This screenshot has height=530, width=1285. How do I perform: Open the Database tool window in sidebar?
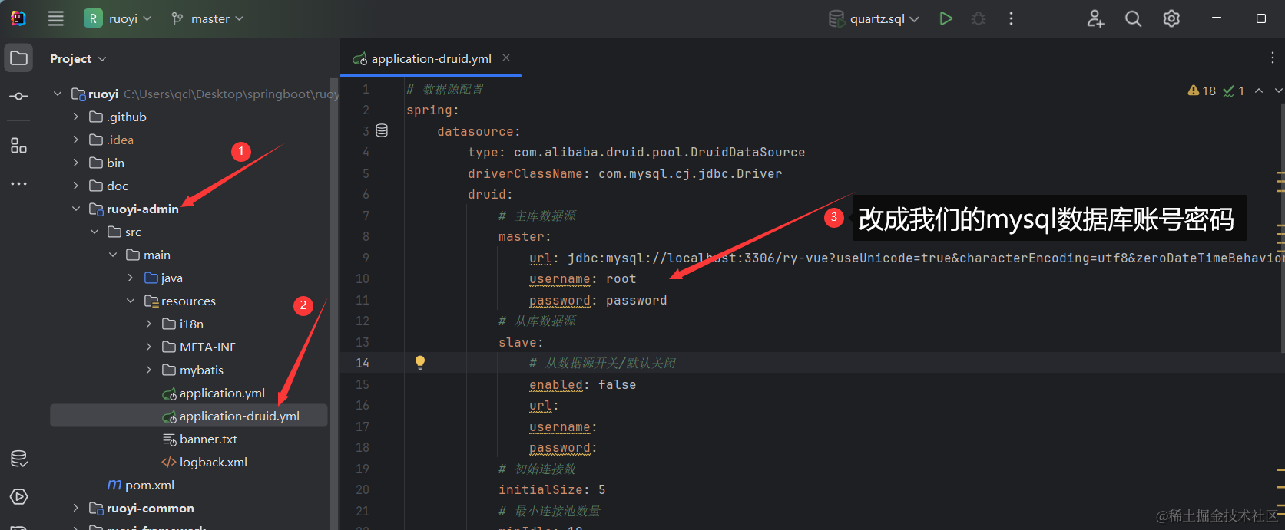(18, 459)
